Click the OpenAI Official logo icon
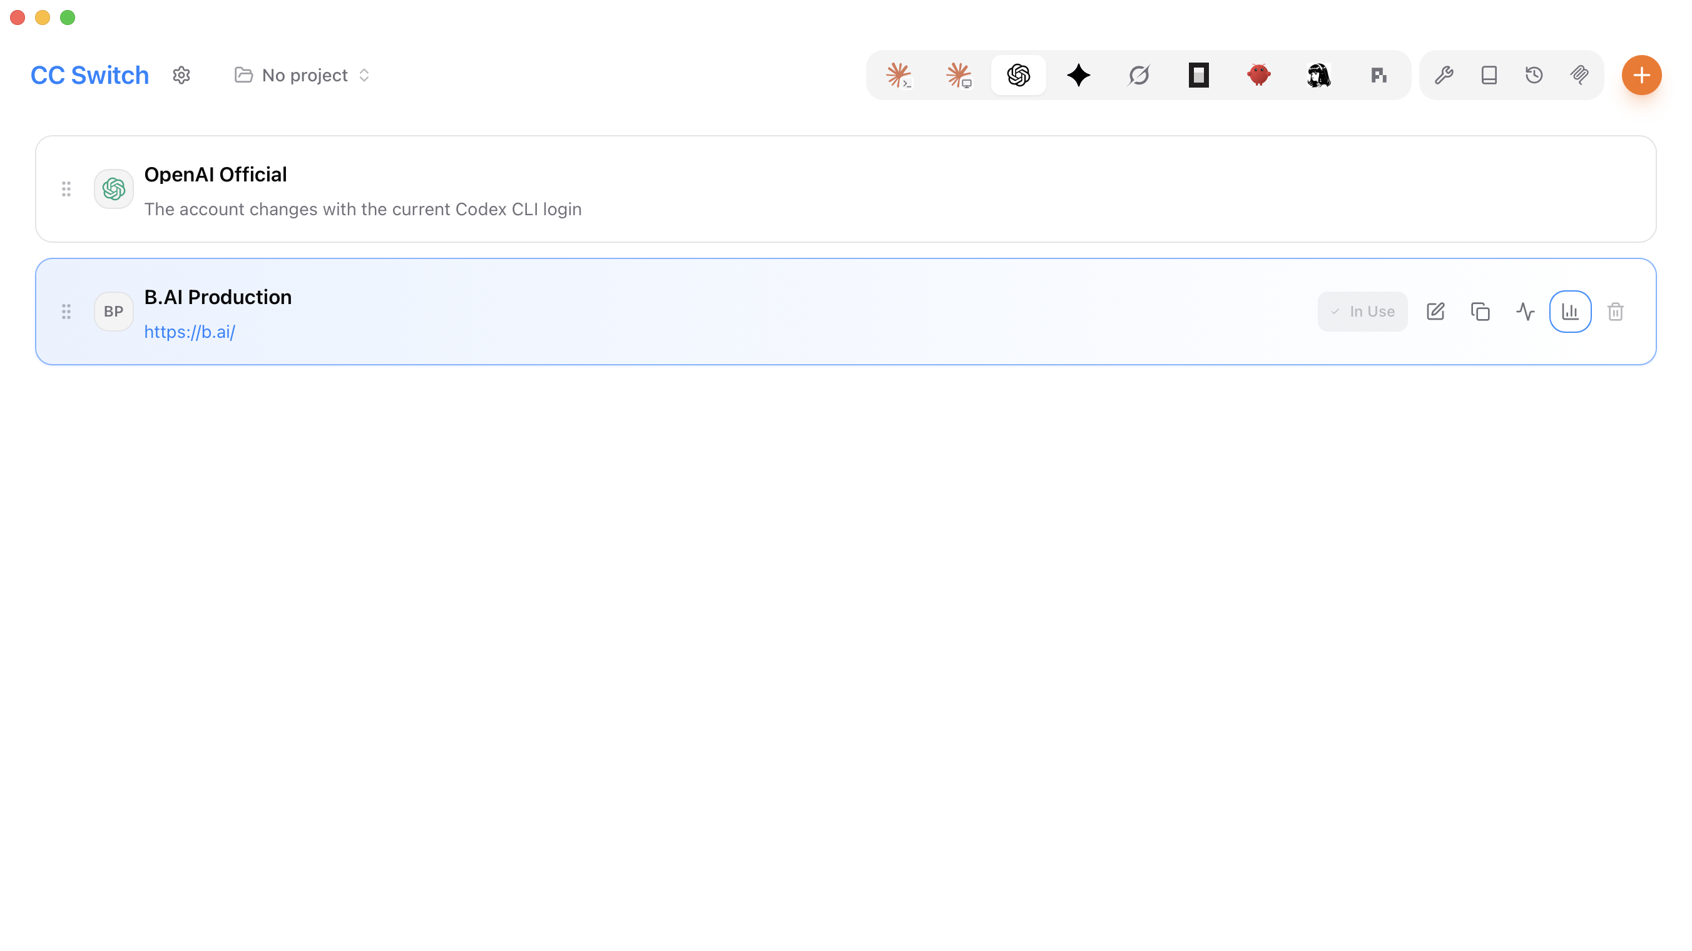 114,189
